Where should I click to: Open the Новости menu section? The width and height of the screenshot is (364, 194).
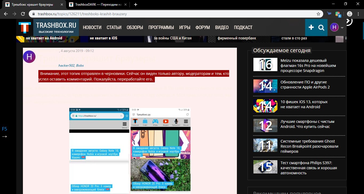(92, 27)
